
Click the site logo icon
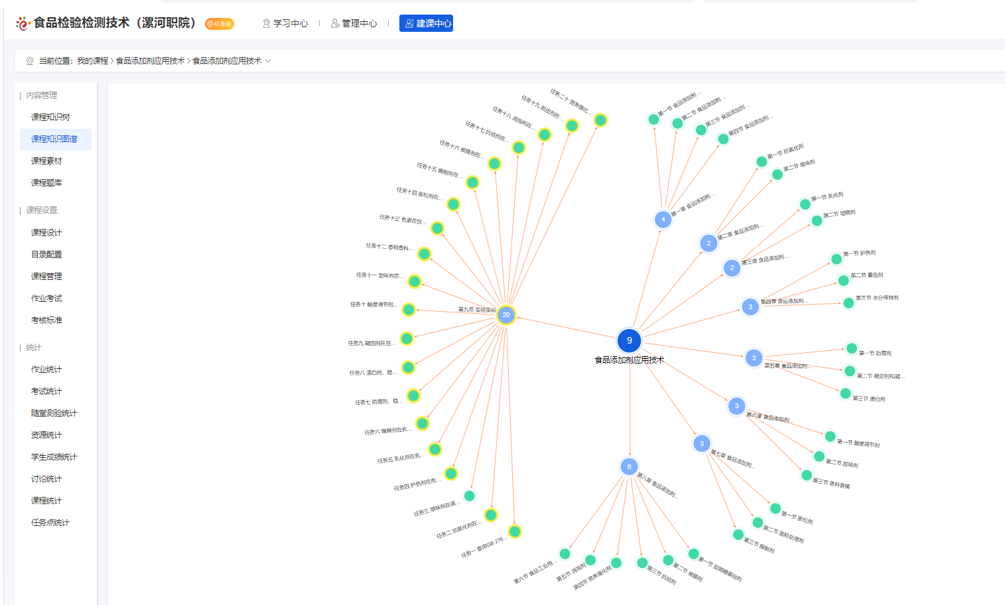click(x=23, y=23)
